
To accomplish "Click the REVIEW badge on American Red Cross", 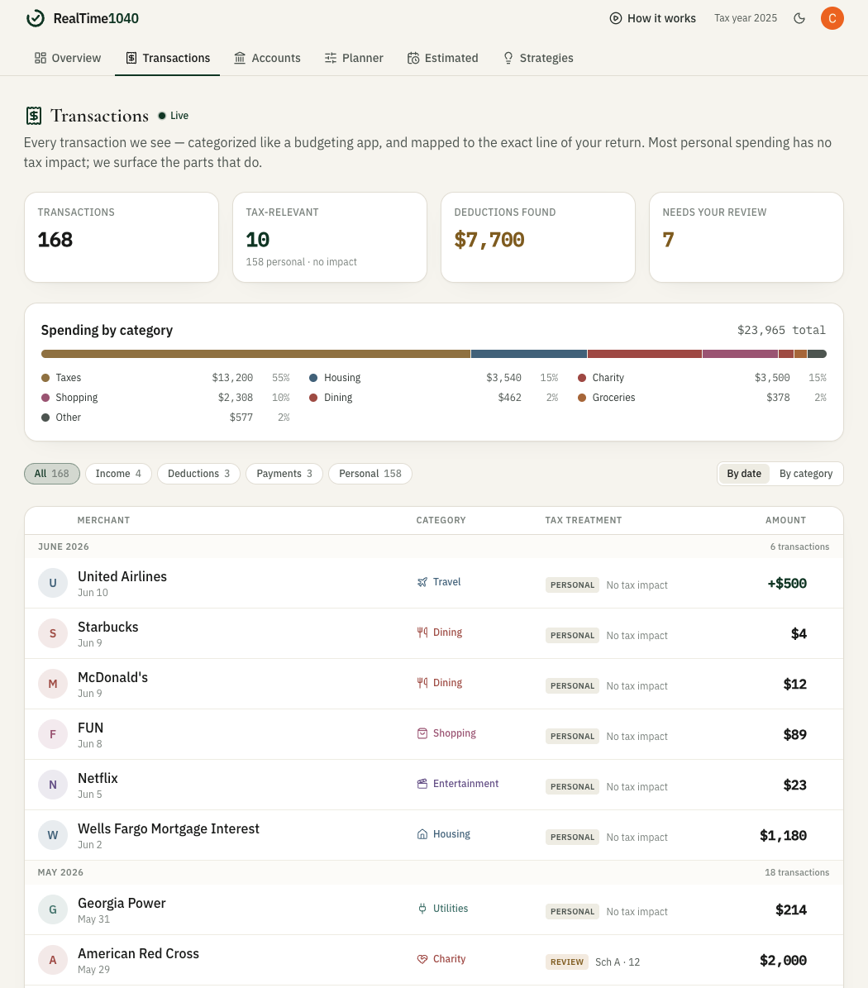I will pos(567,962).
